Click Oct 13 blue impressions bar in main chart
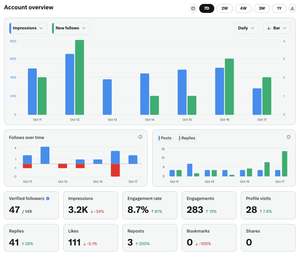The height and width of the screenshot is (258, 299). [x=107, y=97]
